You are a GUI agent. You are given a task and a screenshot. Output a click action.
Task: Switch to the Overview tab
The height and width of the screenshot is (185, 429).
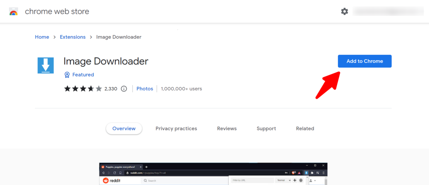coord(124,129)
